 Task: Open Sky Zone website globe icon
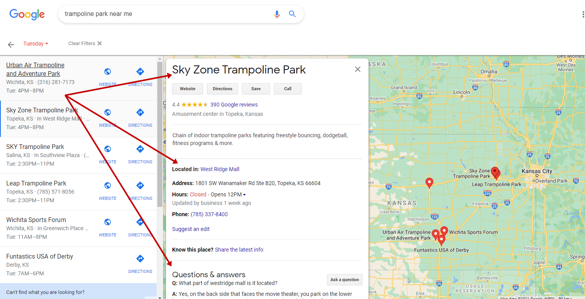coord(108,112)
